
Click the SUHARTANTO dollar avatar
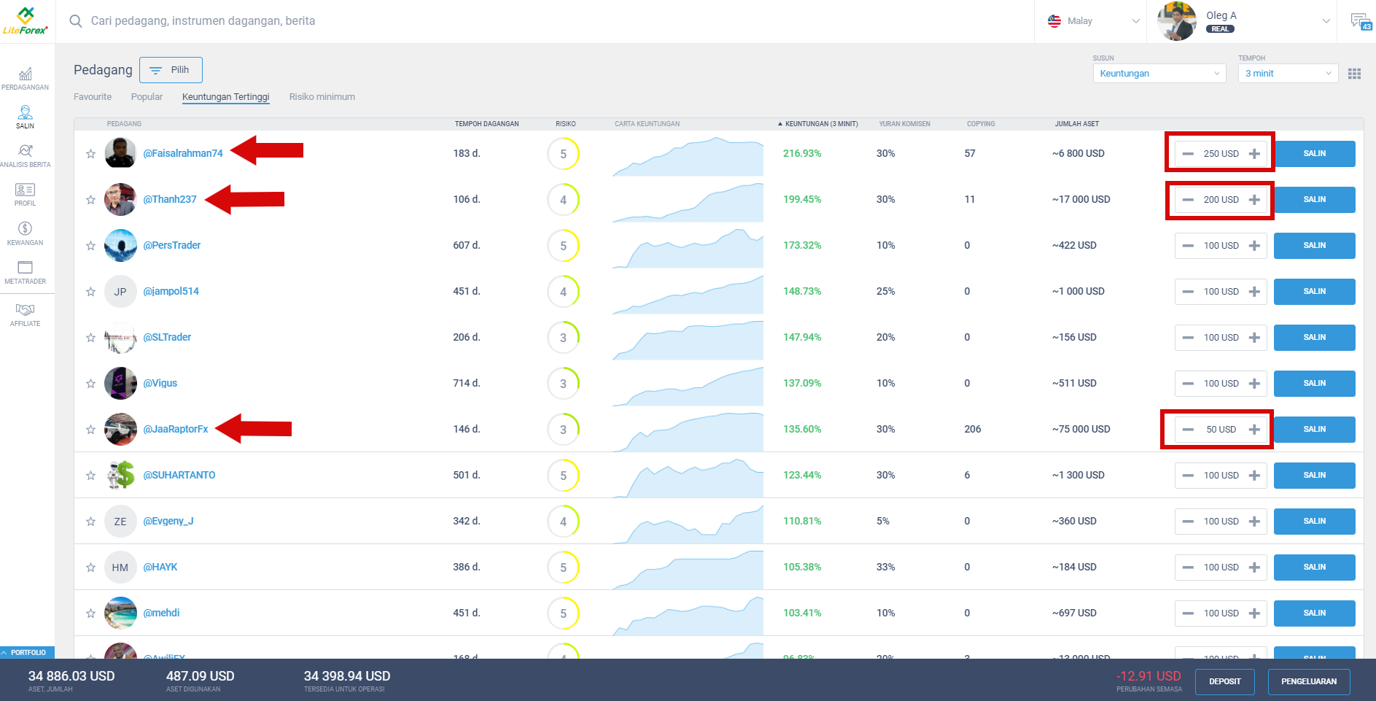tap(120, 476)
